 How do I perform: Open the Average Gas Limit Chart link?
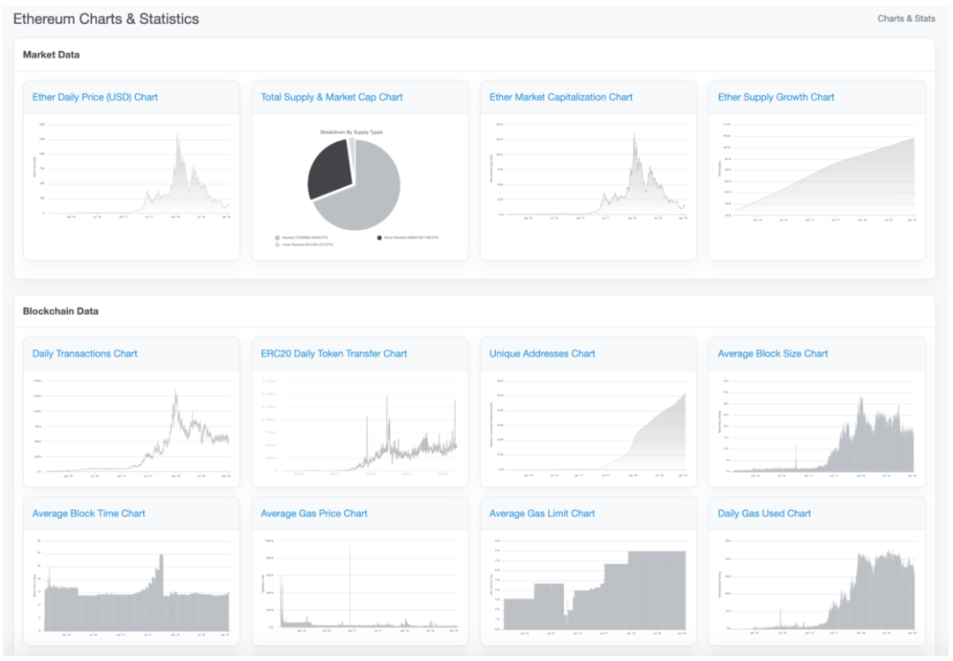pos(542,514)
